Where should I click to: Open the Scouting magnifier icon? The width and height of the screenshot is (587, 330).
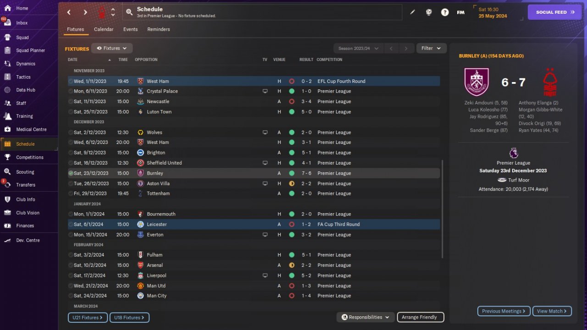coord(7,172)
